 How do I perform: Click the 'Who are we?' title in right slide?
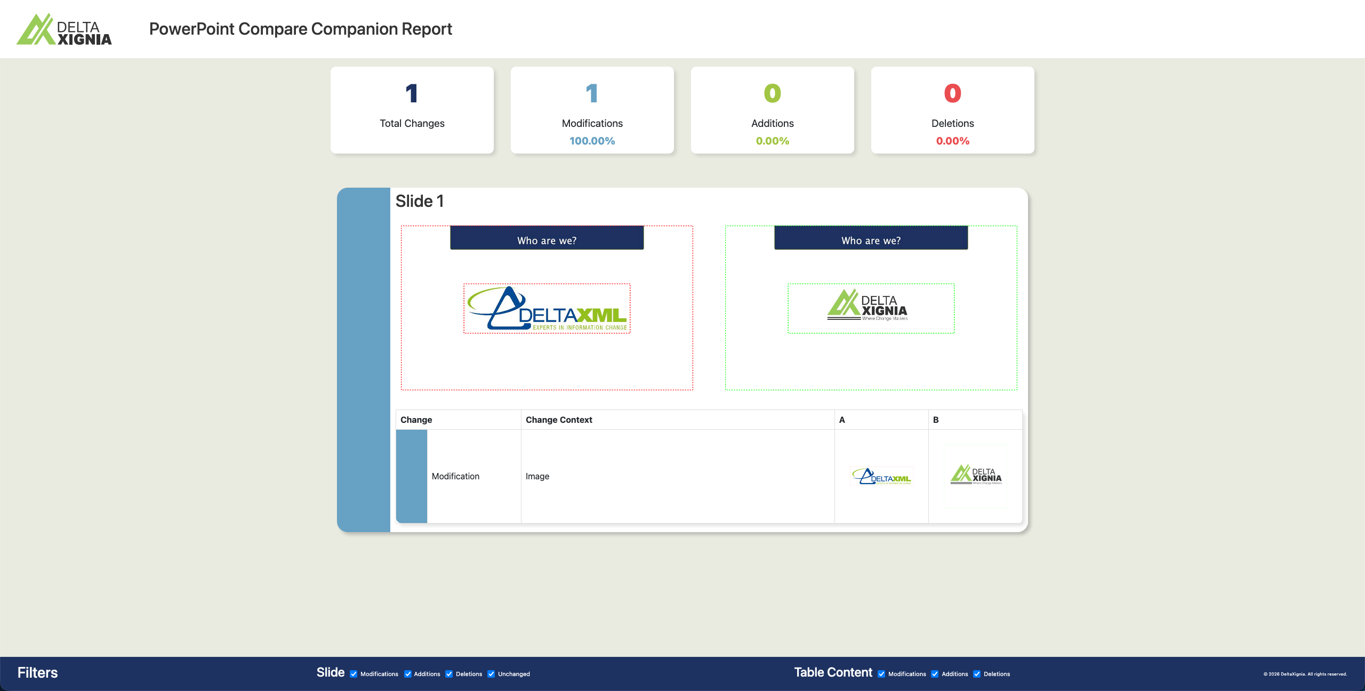click(871, 240)
